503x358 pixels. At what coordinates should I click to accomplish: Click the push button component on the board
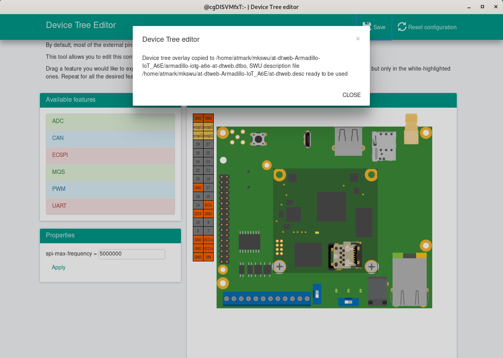258,139
